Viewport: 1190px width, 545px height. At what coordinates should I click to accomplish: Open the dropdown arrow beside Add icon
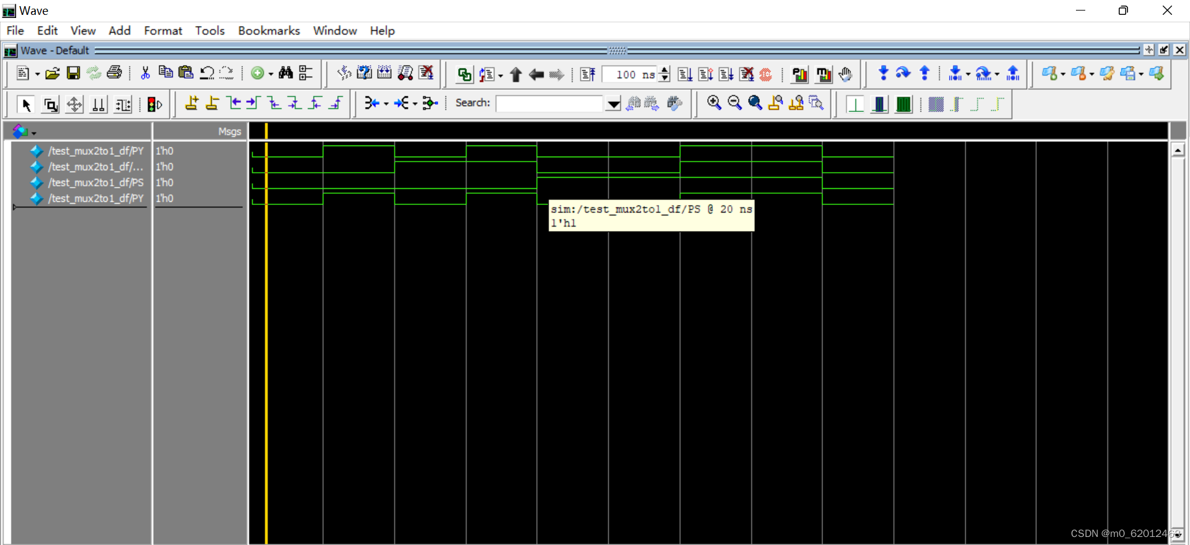point(271,74)
